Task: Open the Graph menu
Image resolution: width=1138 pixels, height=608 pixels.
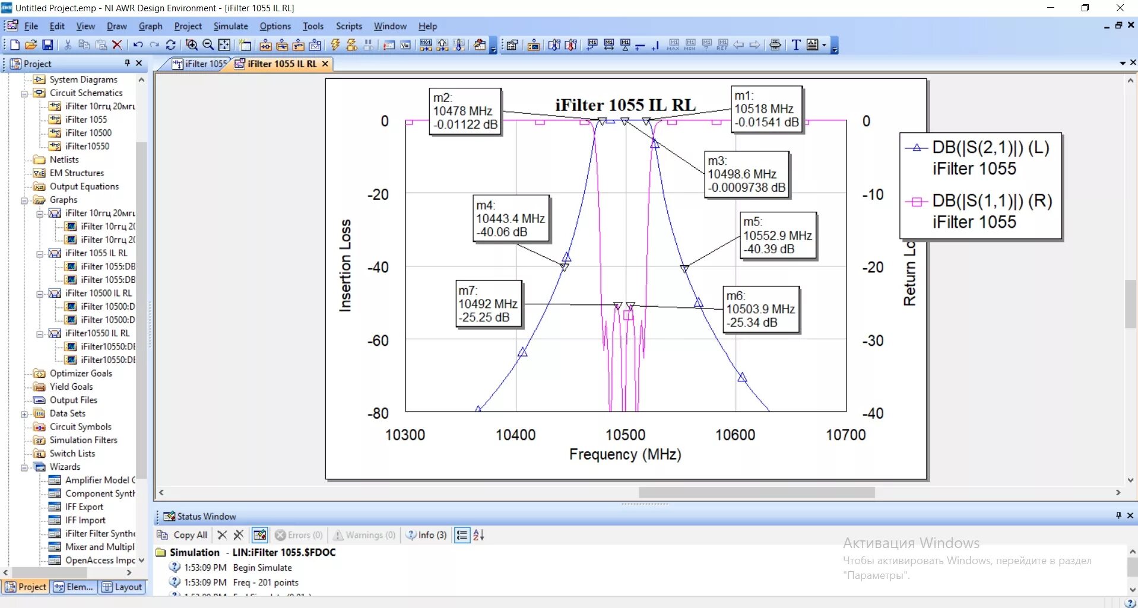Action: coord(150,26)
